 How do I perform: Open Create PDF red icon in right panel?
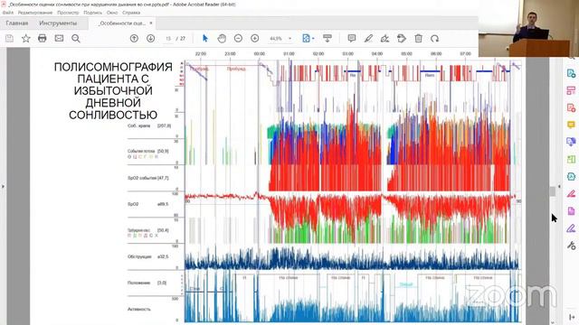[x=571, y=107]
